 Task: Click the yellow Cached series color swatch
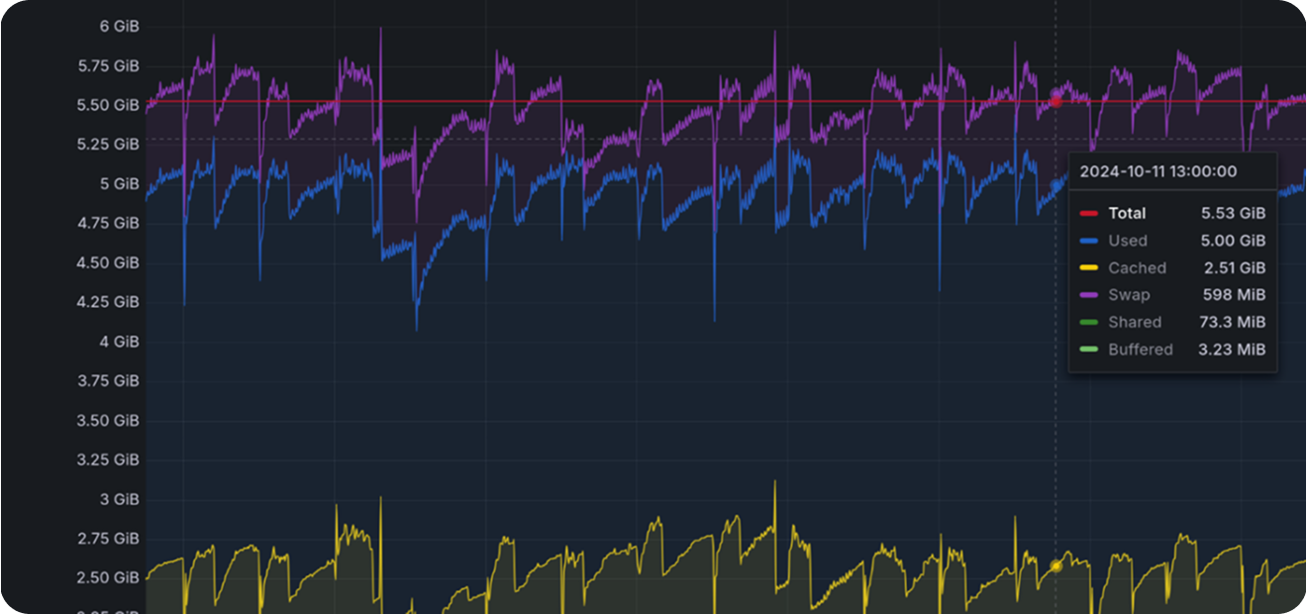(1089, 267)
